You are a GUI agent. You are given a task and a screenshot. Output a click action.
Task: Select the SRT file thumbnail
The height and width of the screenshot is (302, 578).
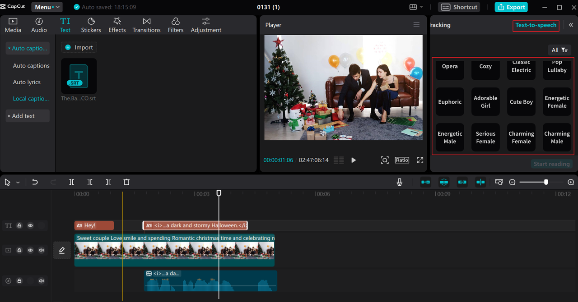pos(79,76)
